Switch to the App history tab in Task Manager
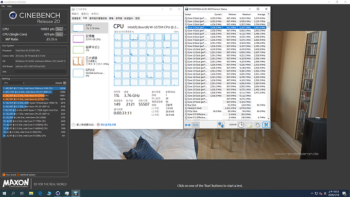This screenshot has height=197, width=350. pos(98,18)
